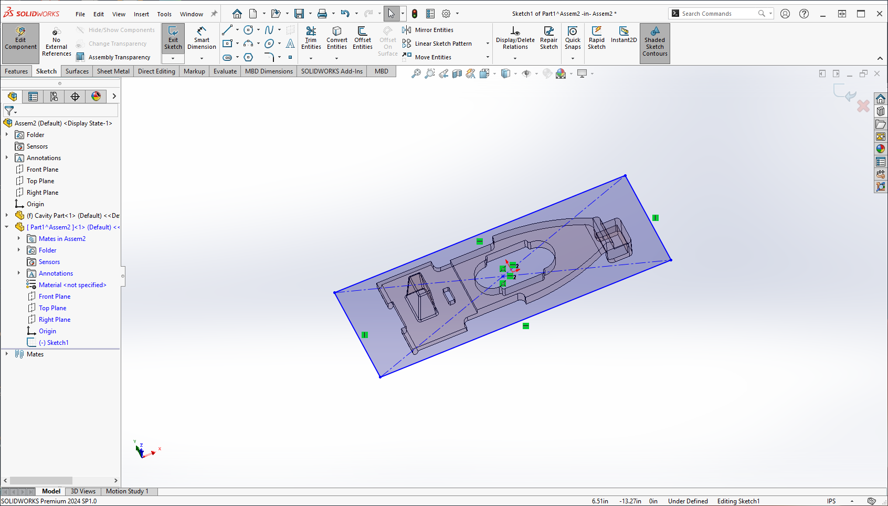The width and height of the screenshot is (888, 506).
Task: Expand the blue Annotations node under Part1^Assem2
Action: coord(18,273)
